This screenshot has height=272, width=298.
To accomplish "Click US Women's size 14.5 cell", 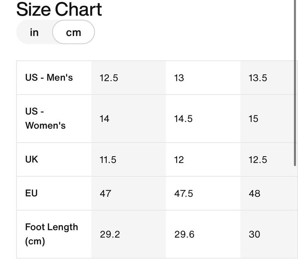I will tap(183, 119).
